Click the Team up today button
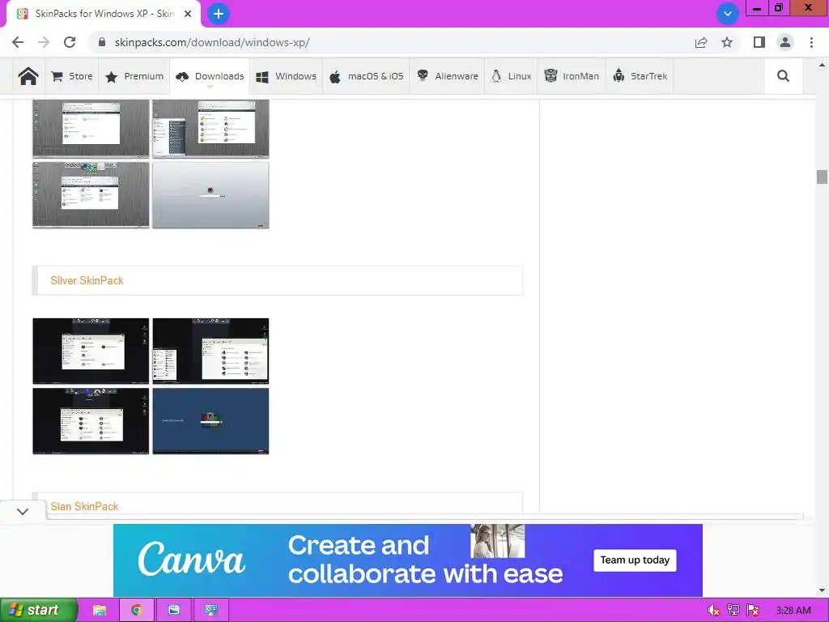Viewport: 829px width, 622px height. point(635,560)
